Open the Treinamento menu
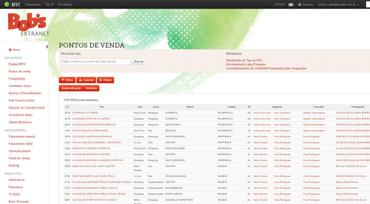 [x=32, y=5]
